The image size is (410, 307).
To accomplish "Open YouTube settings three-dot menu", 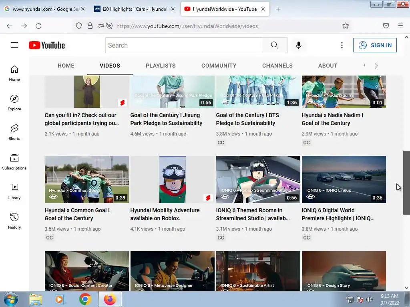I will [342, 45].
